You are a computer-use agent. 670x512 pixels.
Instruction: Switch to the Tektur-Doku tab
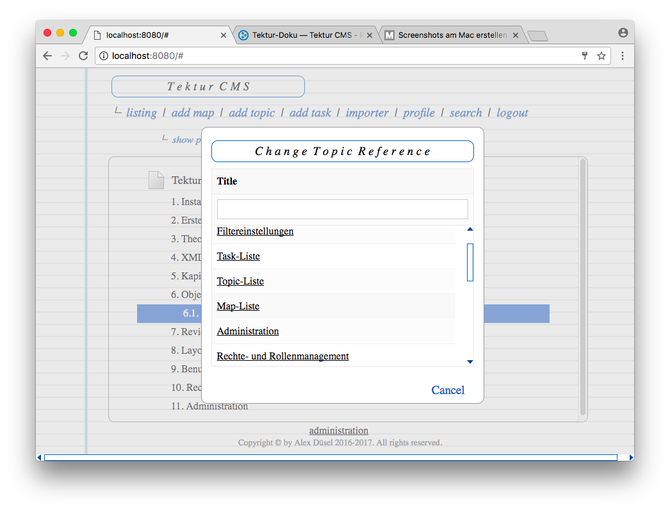pyautogui.click(x=305, y=35)
